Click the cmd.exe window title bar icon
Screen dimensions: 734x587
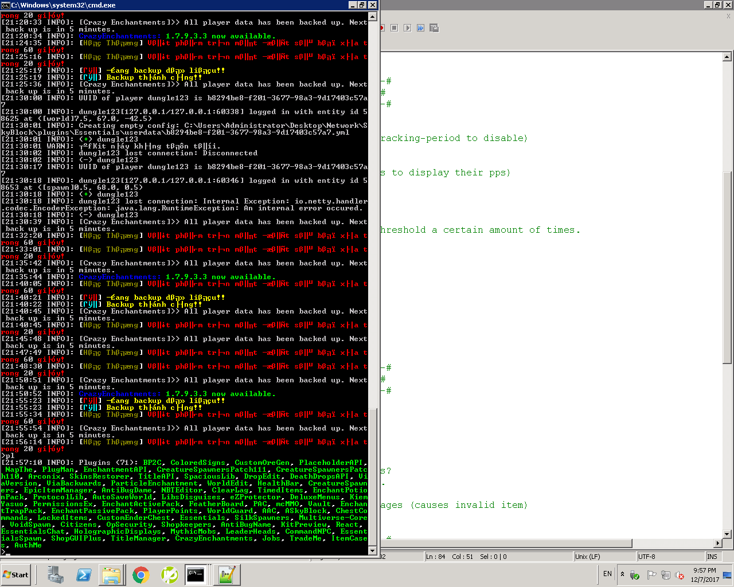[x=5, y=5]
